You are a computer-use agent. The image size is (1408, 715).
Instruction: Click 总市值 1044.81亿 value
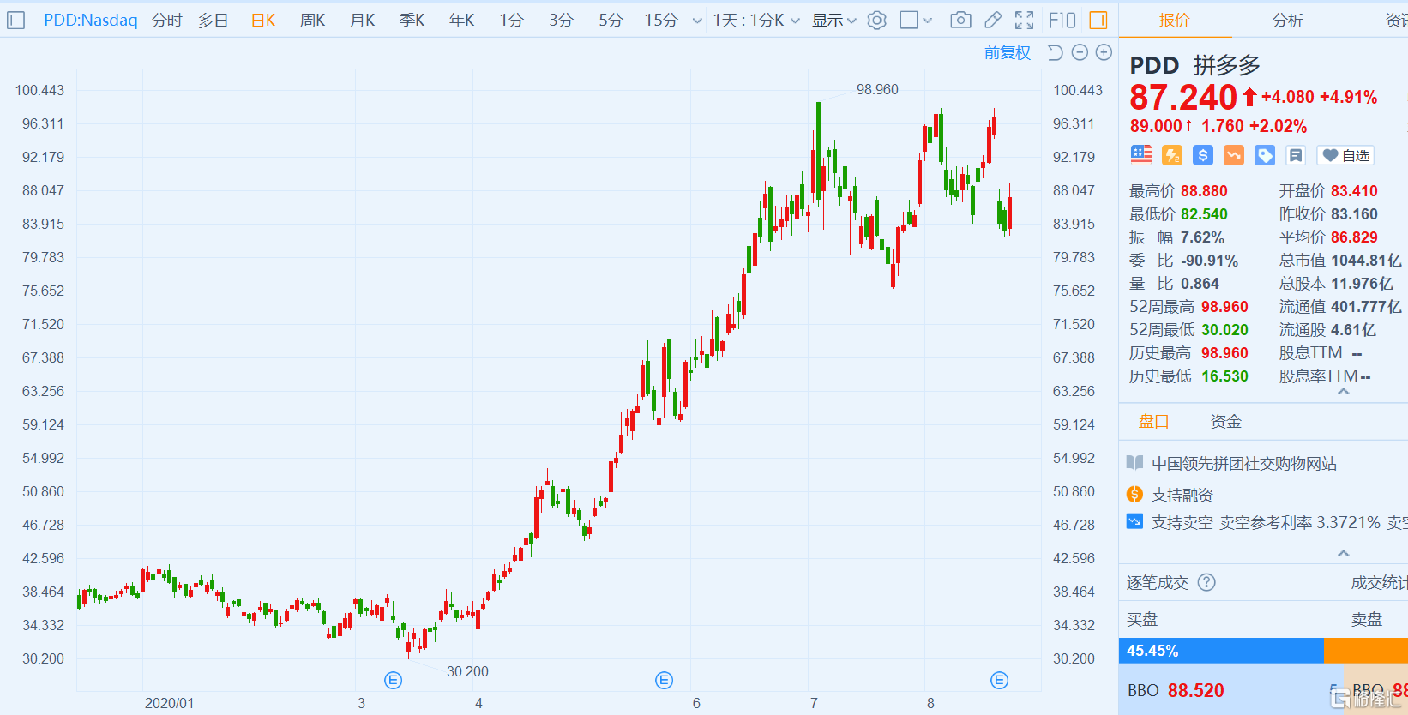1366,261
